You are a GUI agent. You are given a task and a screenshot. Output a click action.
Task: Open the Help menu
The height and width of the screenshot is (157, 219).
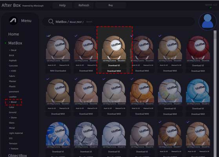click(x=62, y=5)
